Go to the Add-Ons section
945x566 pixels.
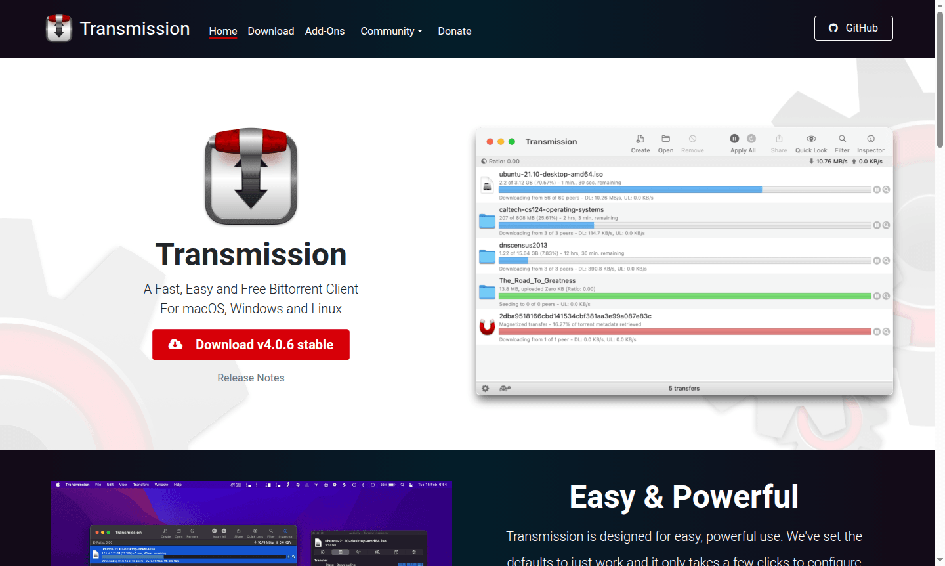tap(325, 31)
